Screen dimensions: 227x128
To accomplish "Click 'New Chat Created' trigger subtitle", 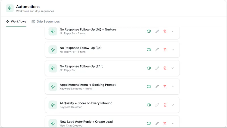I will click(x=71, y=125).
